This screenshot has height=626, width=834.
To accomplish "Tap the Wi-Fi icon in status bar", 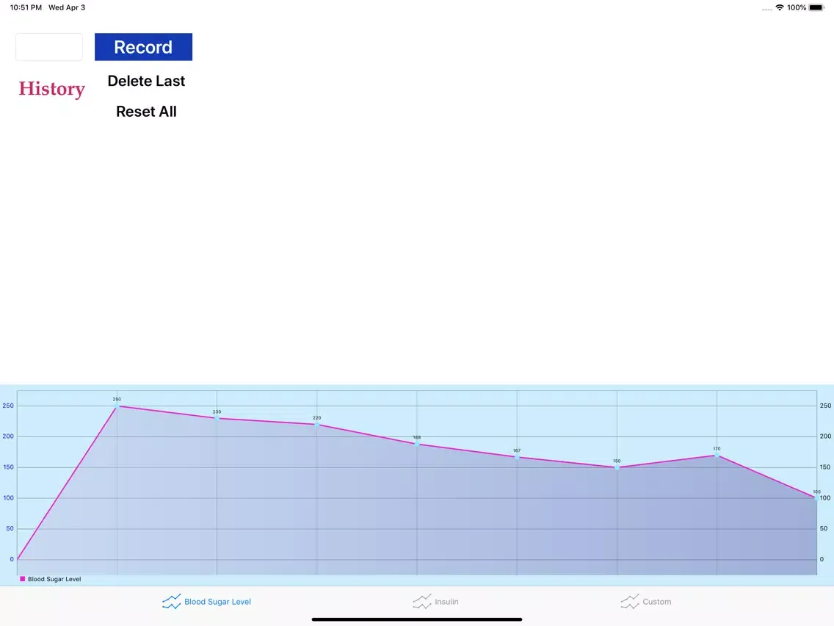I will click(x=779, y=7).
